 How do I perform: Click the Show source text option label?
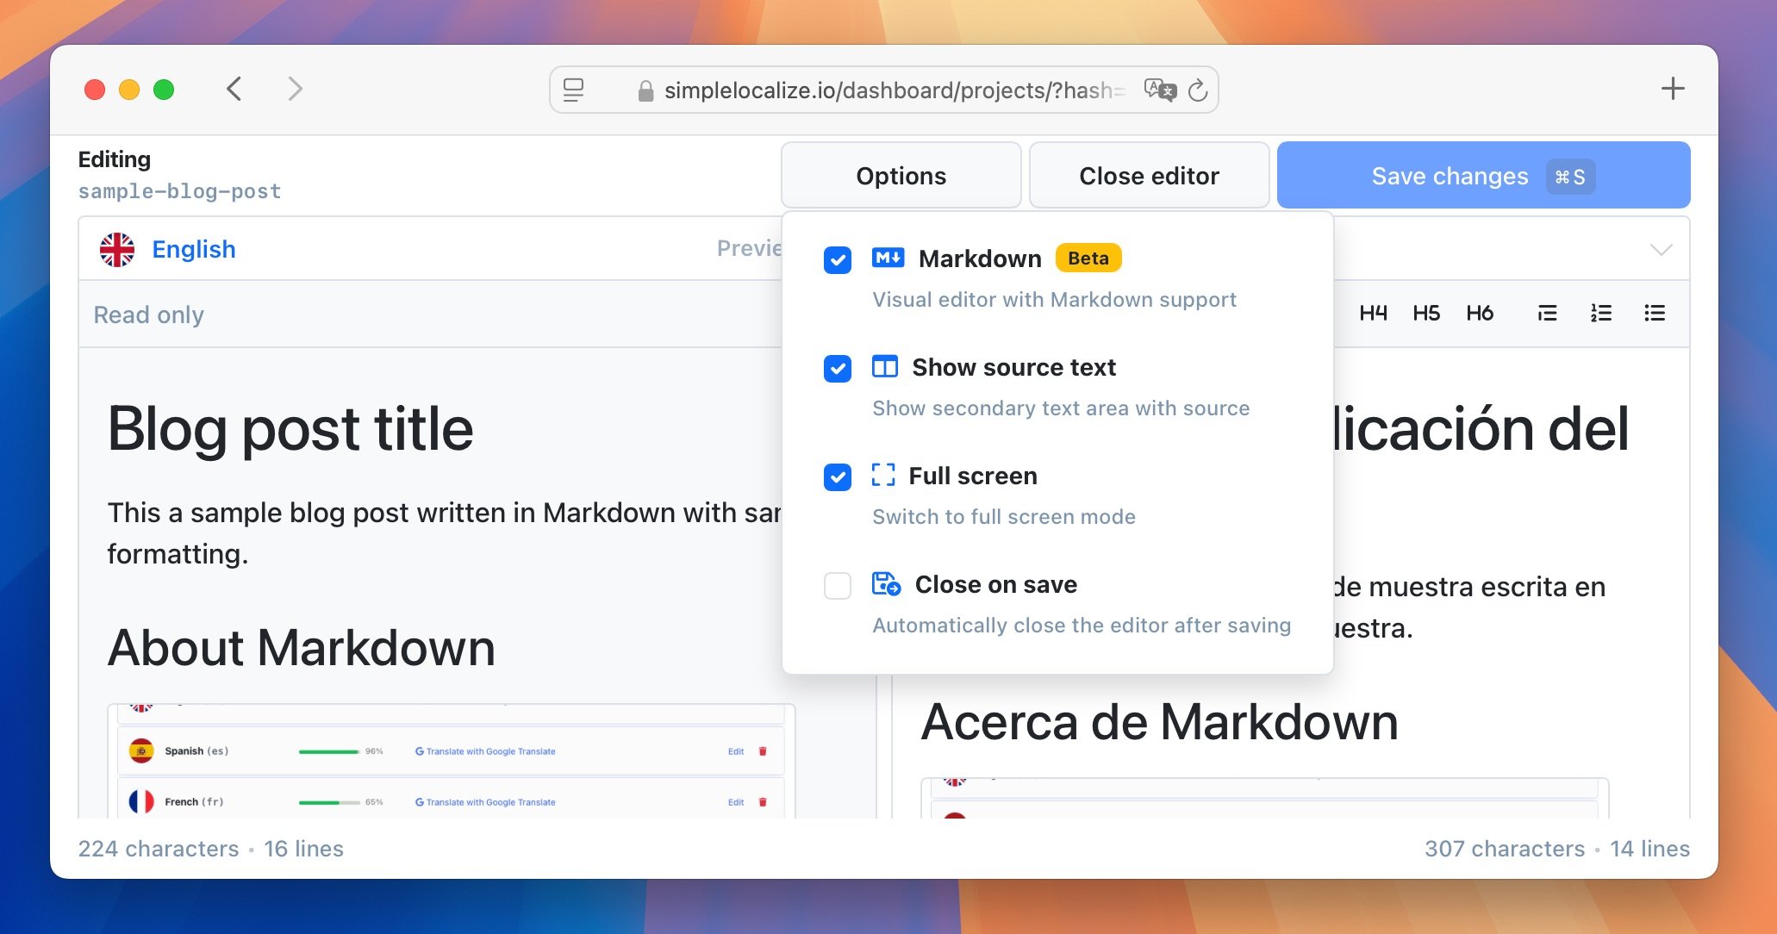1013,367
